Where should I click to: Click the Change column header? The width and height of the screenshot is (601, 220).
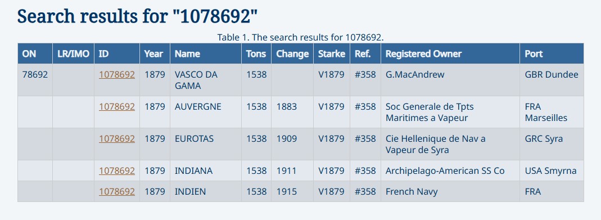tap(292, 53)
